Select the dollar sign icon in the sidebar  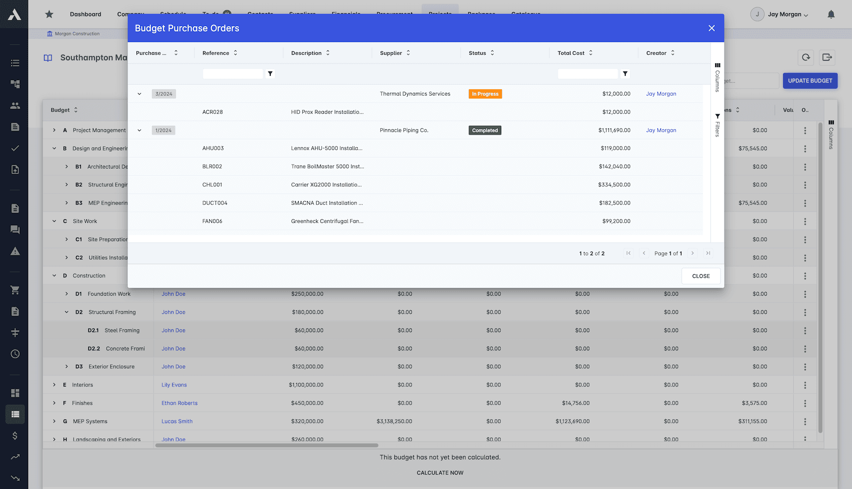pos(15,436)
